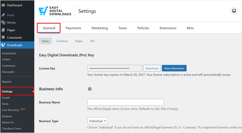
Task: Click the Business Info help question icon
Action: tap(90, 89)
